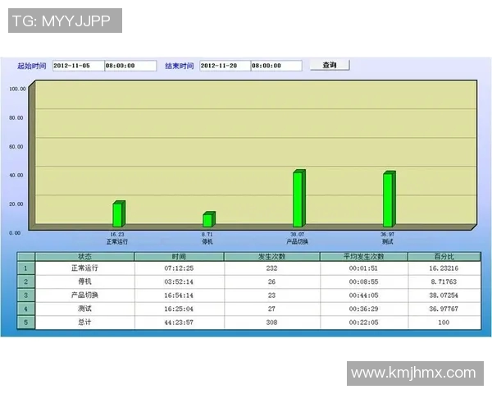Click the end date field 2012-11-20
The width and height of the screenshot is (492, 394).
222,66
